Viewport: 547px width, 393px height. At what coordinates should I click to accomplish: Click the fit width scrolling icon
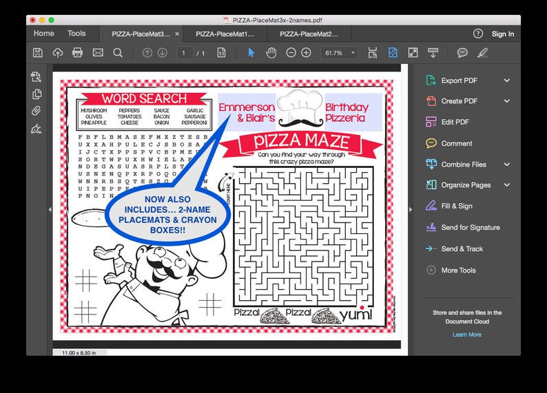(x=373, y=52)
